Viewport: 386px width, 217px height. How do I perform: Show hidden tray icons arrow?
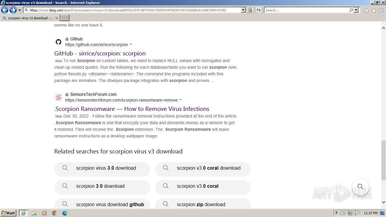pyautogui.click(x=337, y=213)
